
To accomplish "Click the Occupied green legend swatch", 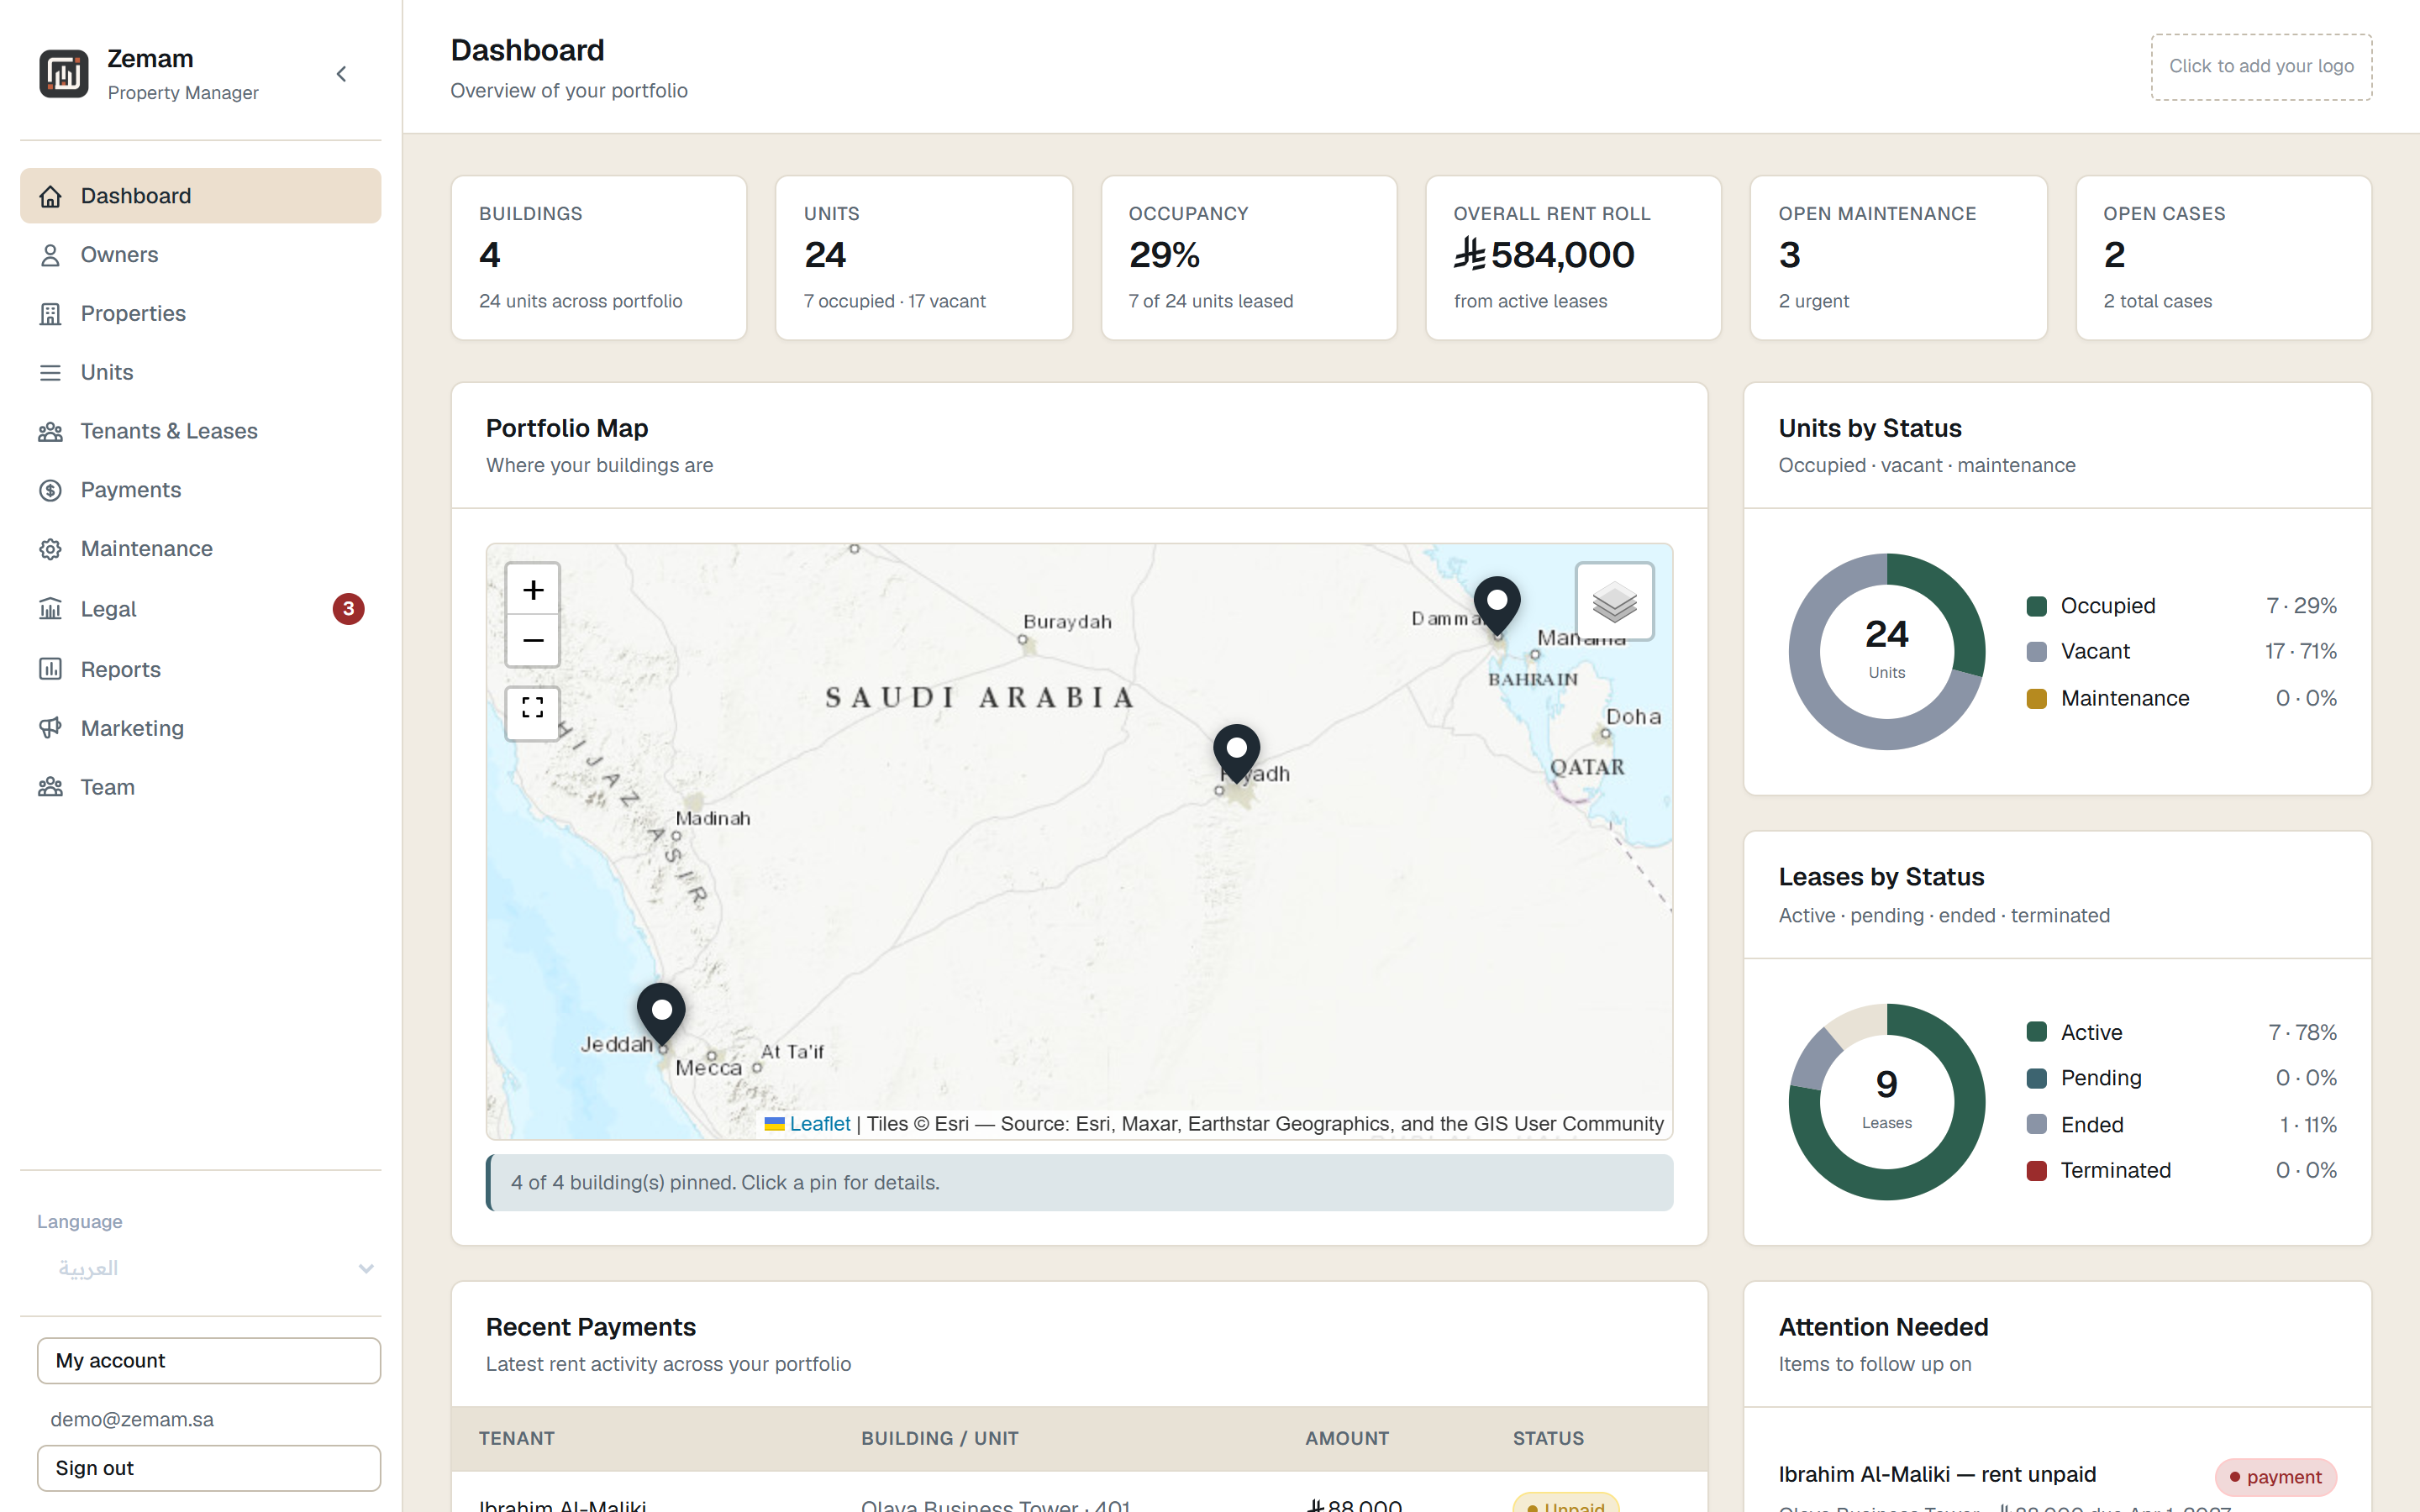I will coord(2036,606).
